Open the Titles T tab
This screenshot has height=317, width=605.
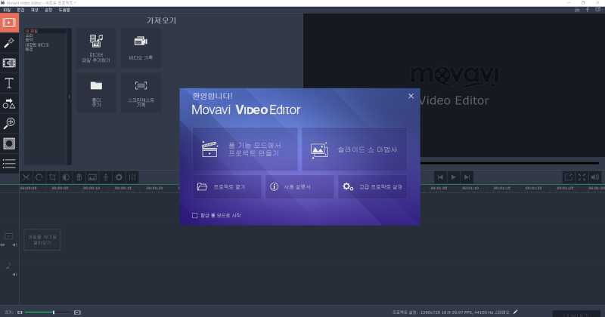click(9, 83)
